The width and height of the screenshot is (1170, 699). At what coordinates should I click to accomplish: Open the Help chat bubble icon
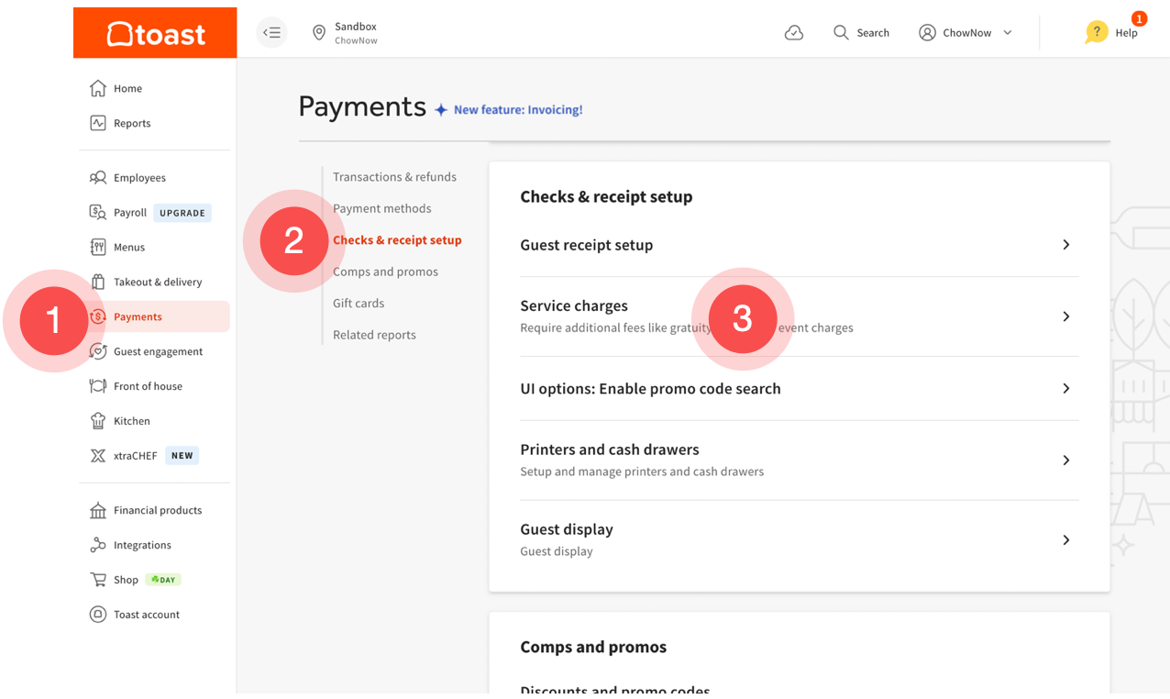click(1096, 33)
